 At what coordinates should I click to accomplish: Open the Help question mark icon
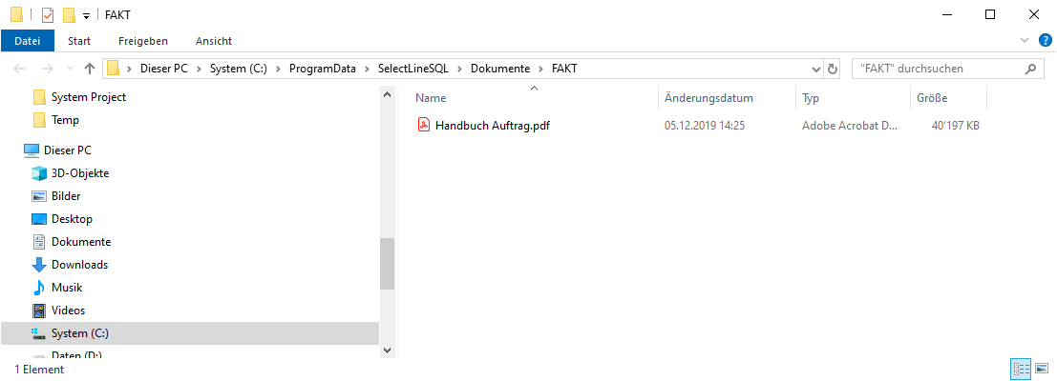coord(1045,40)
